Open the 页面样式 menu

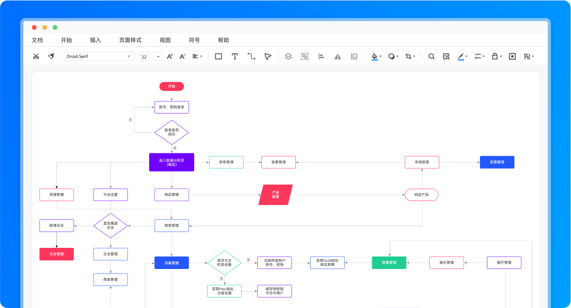tap(129, 40)
